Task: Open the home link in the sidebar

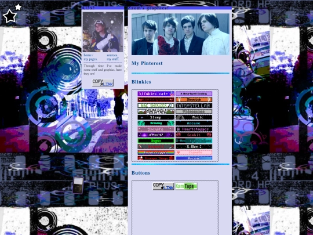Action: [88, 55]
